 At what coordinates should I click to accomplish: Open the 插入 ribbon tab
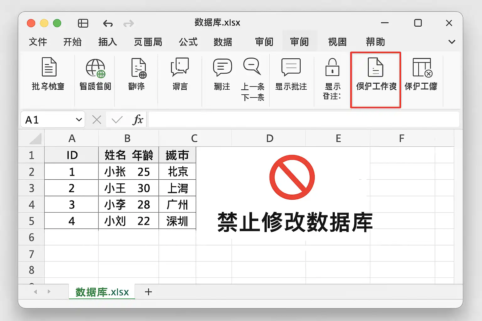(x=108, y=42)
